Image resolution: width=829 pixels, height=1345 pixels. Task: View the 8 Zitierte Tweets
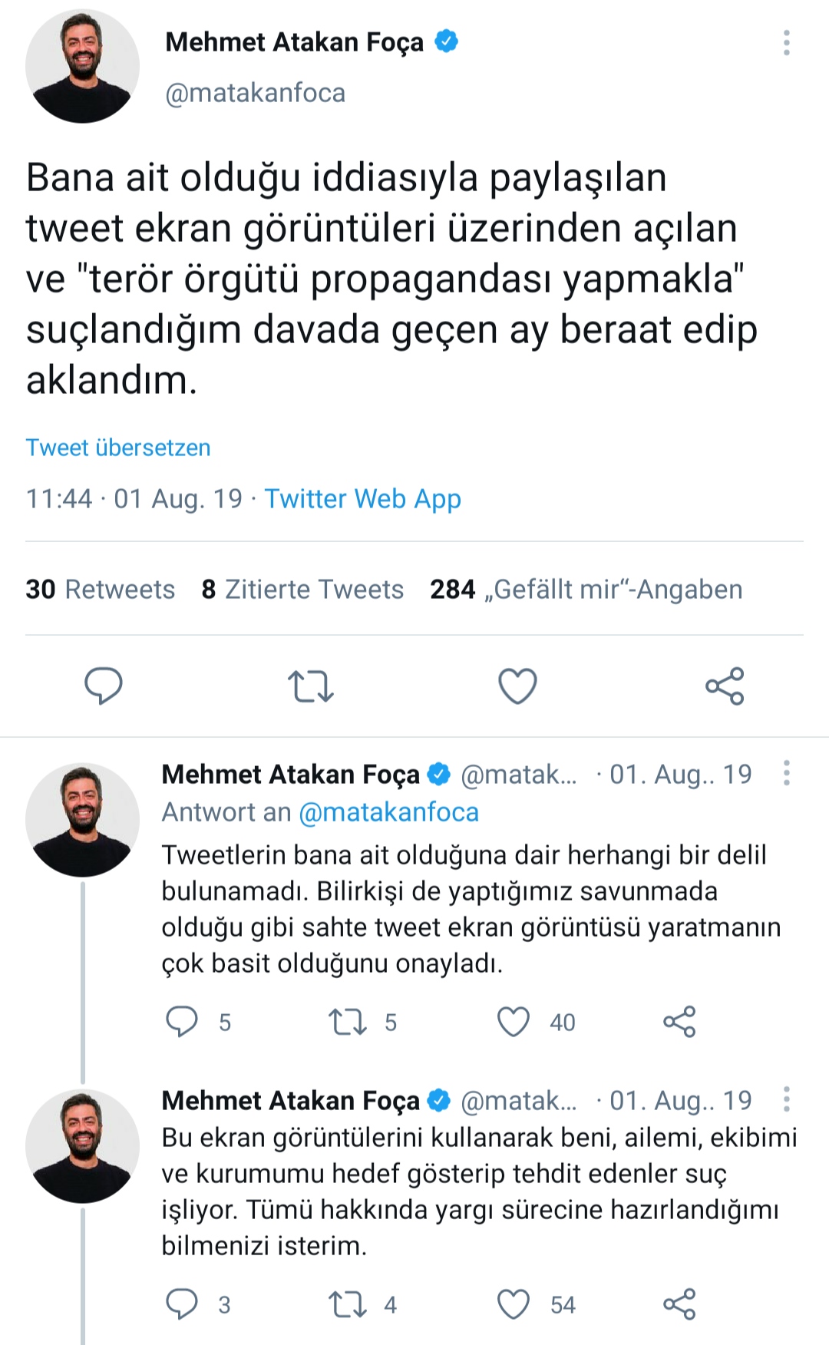coord(302,590)
